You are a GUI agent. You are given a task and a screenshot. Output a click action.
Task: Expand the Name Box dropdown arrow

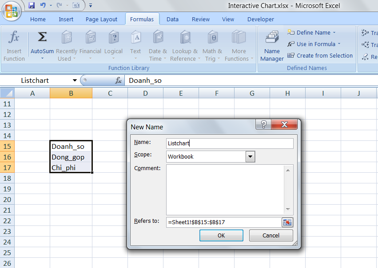(75, 81)
